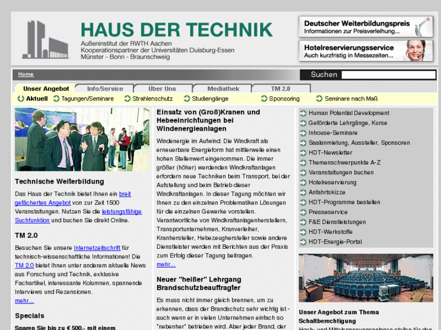The height and width of the screenshot is (330, 441).
Task: Open the Aktuell submenu item
Action: (37, 99)
